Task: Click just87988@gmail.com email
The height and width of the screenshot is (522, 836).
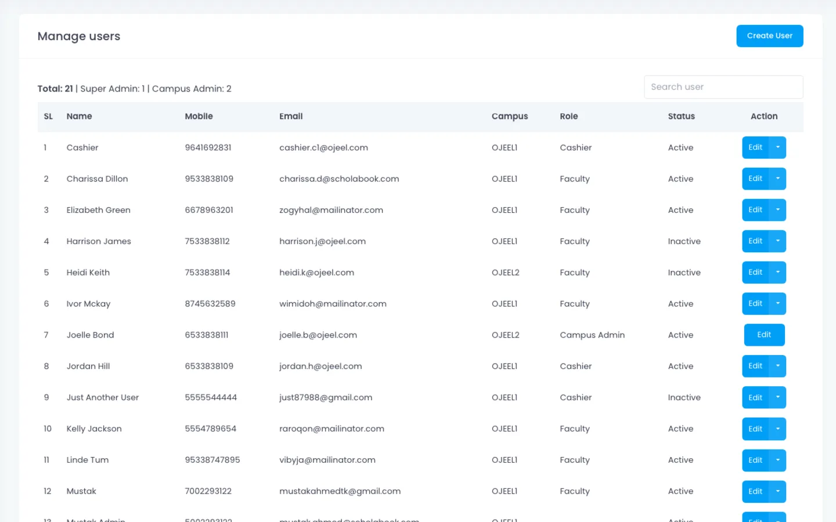Action: click(x=326, y=397)
